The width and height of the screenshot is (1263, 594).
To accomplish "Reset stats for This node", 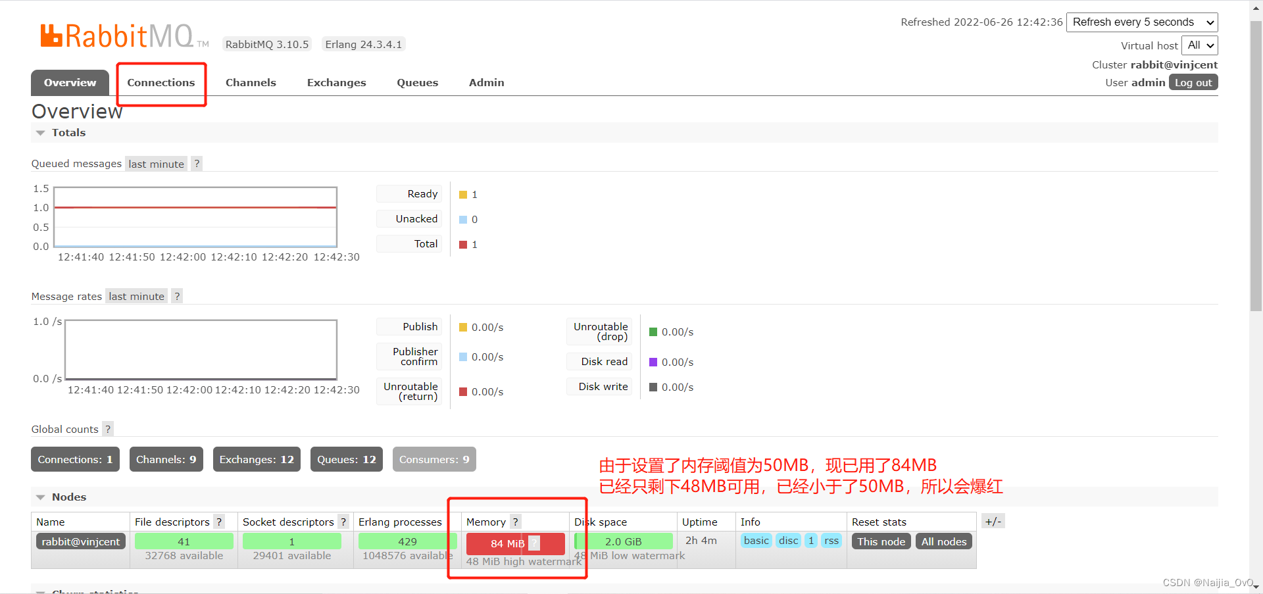I will point(881,541).
